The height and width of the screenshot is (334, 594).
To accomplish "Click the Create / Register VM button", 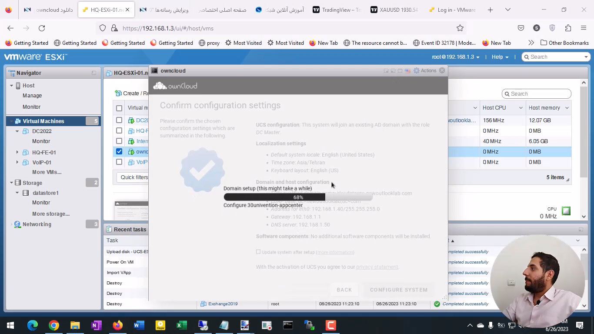I will click(x=132, y=93).
